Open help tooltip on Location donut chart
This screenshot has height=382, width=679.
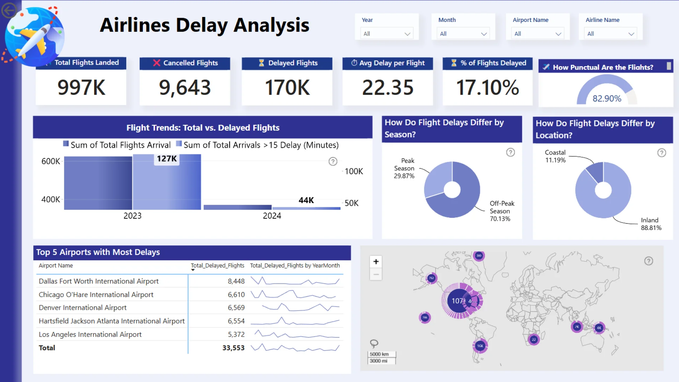[x=661, y=153]
